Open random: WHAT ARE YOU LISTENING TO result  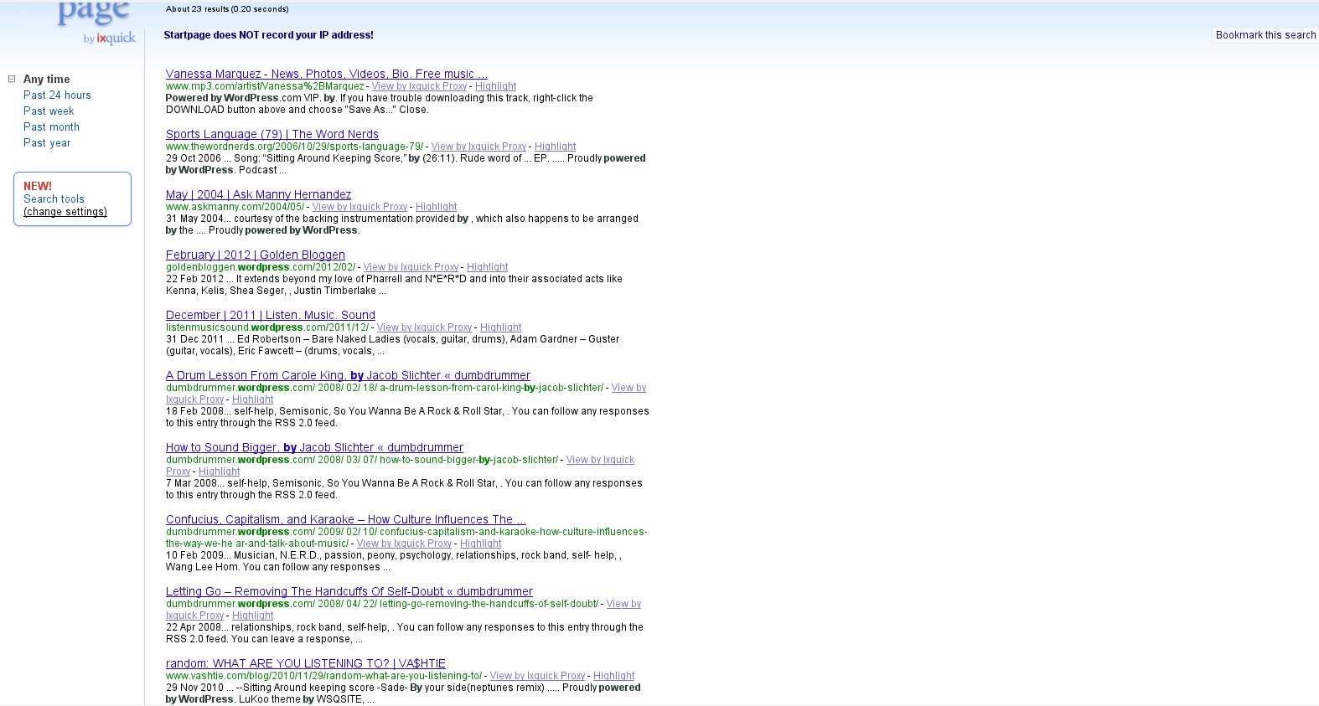pos(306,663)
